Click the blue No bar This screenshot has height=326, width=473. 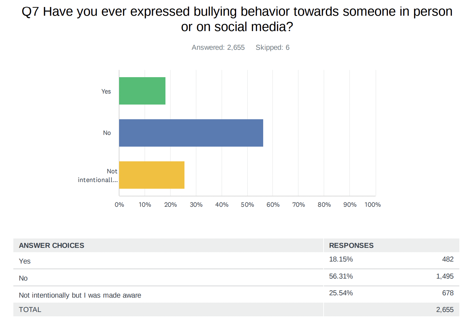click(191, 133)
